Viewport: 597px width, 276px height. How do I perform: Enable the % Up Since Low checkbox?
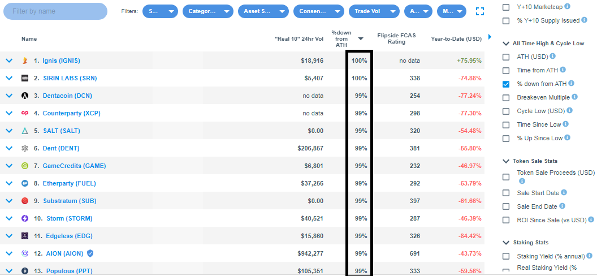click(x=506, y=139)
